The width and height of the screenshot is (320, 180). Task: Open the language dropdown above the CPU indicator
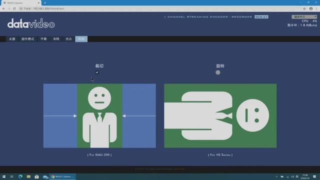point(304,16)
